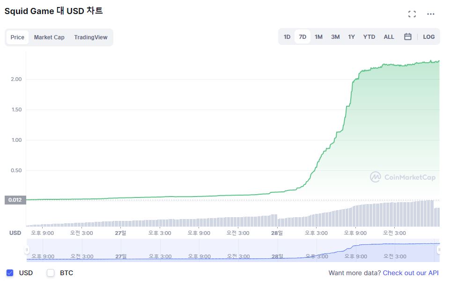Open the three-dots more options menu
Viewport: 450px width, 285px height.
click(431, 14)
